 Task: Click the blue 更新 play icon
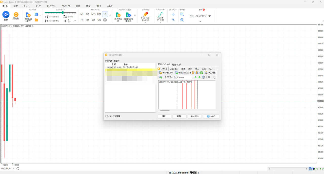(x=6, y=15)
